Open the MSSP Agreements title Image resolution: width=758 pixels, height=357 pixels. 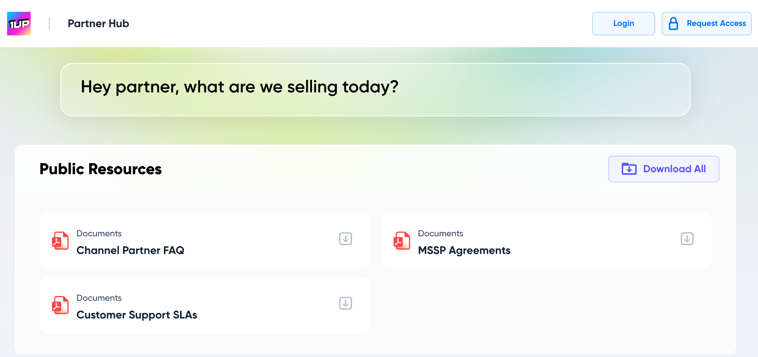click(x=464, y=250)
